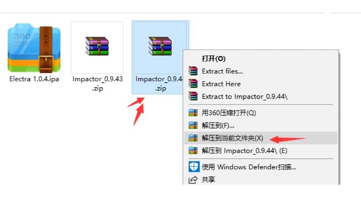Viewport: 361px width, 197px height.
Task: Select the Impactor_0.9.43.zip archive icon
Action: click(x=97, y=46)
